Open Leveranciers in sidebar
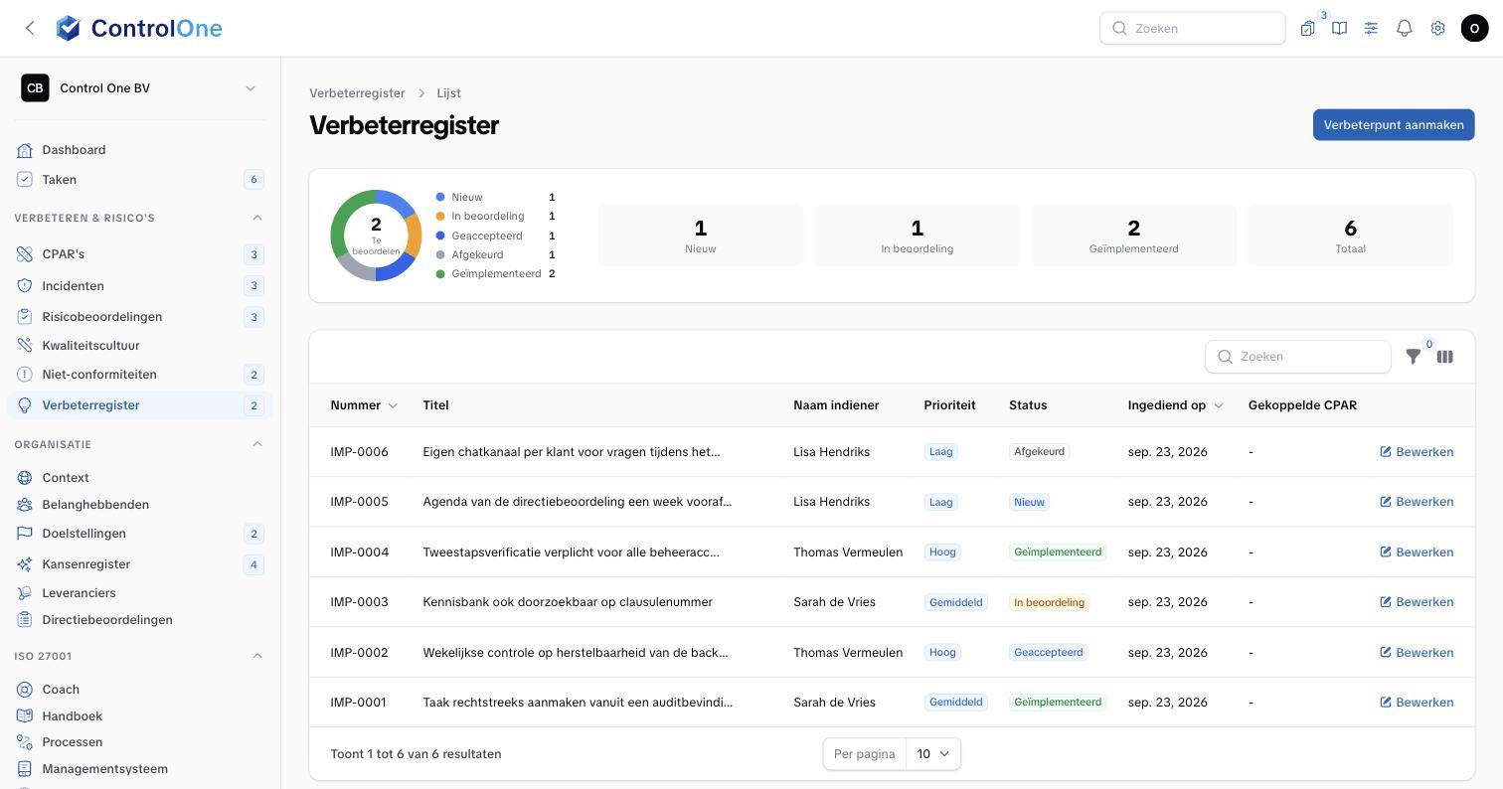Screen dimensions: 1503x789 [139, 593]
